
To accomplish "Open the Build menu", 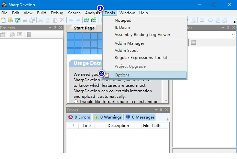I will [x=41, y=13].
